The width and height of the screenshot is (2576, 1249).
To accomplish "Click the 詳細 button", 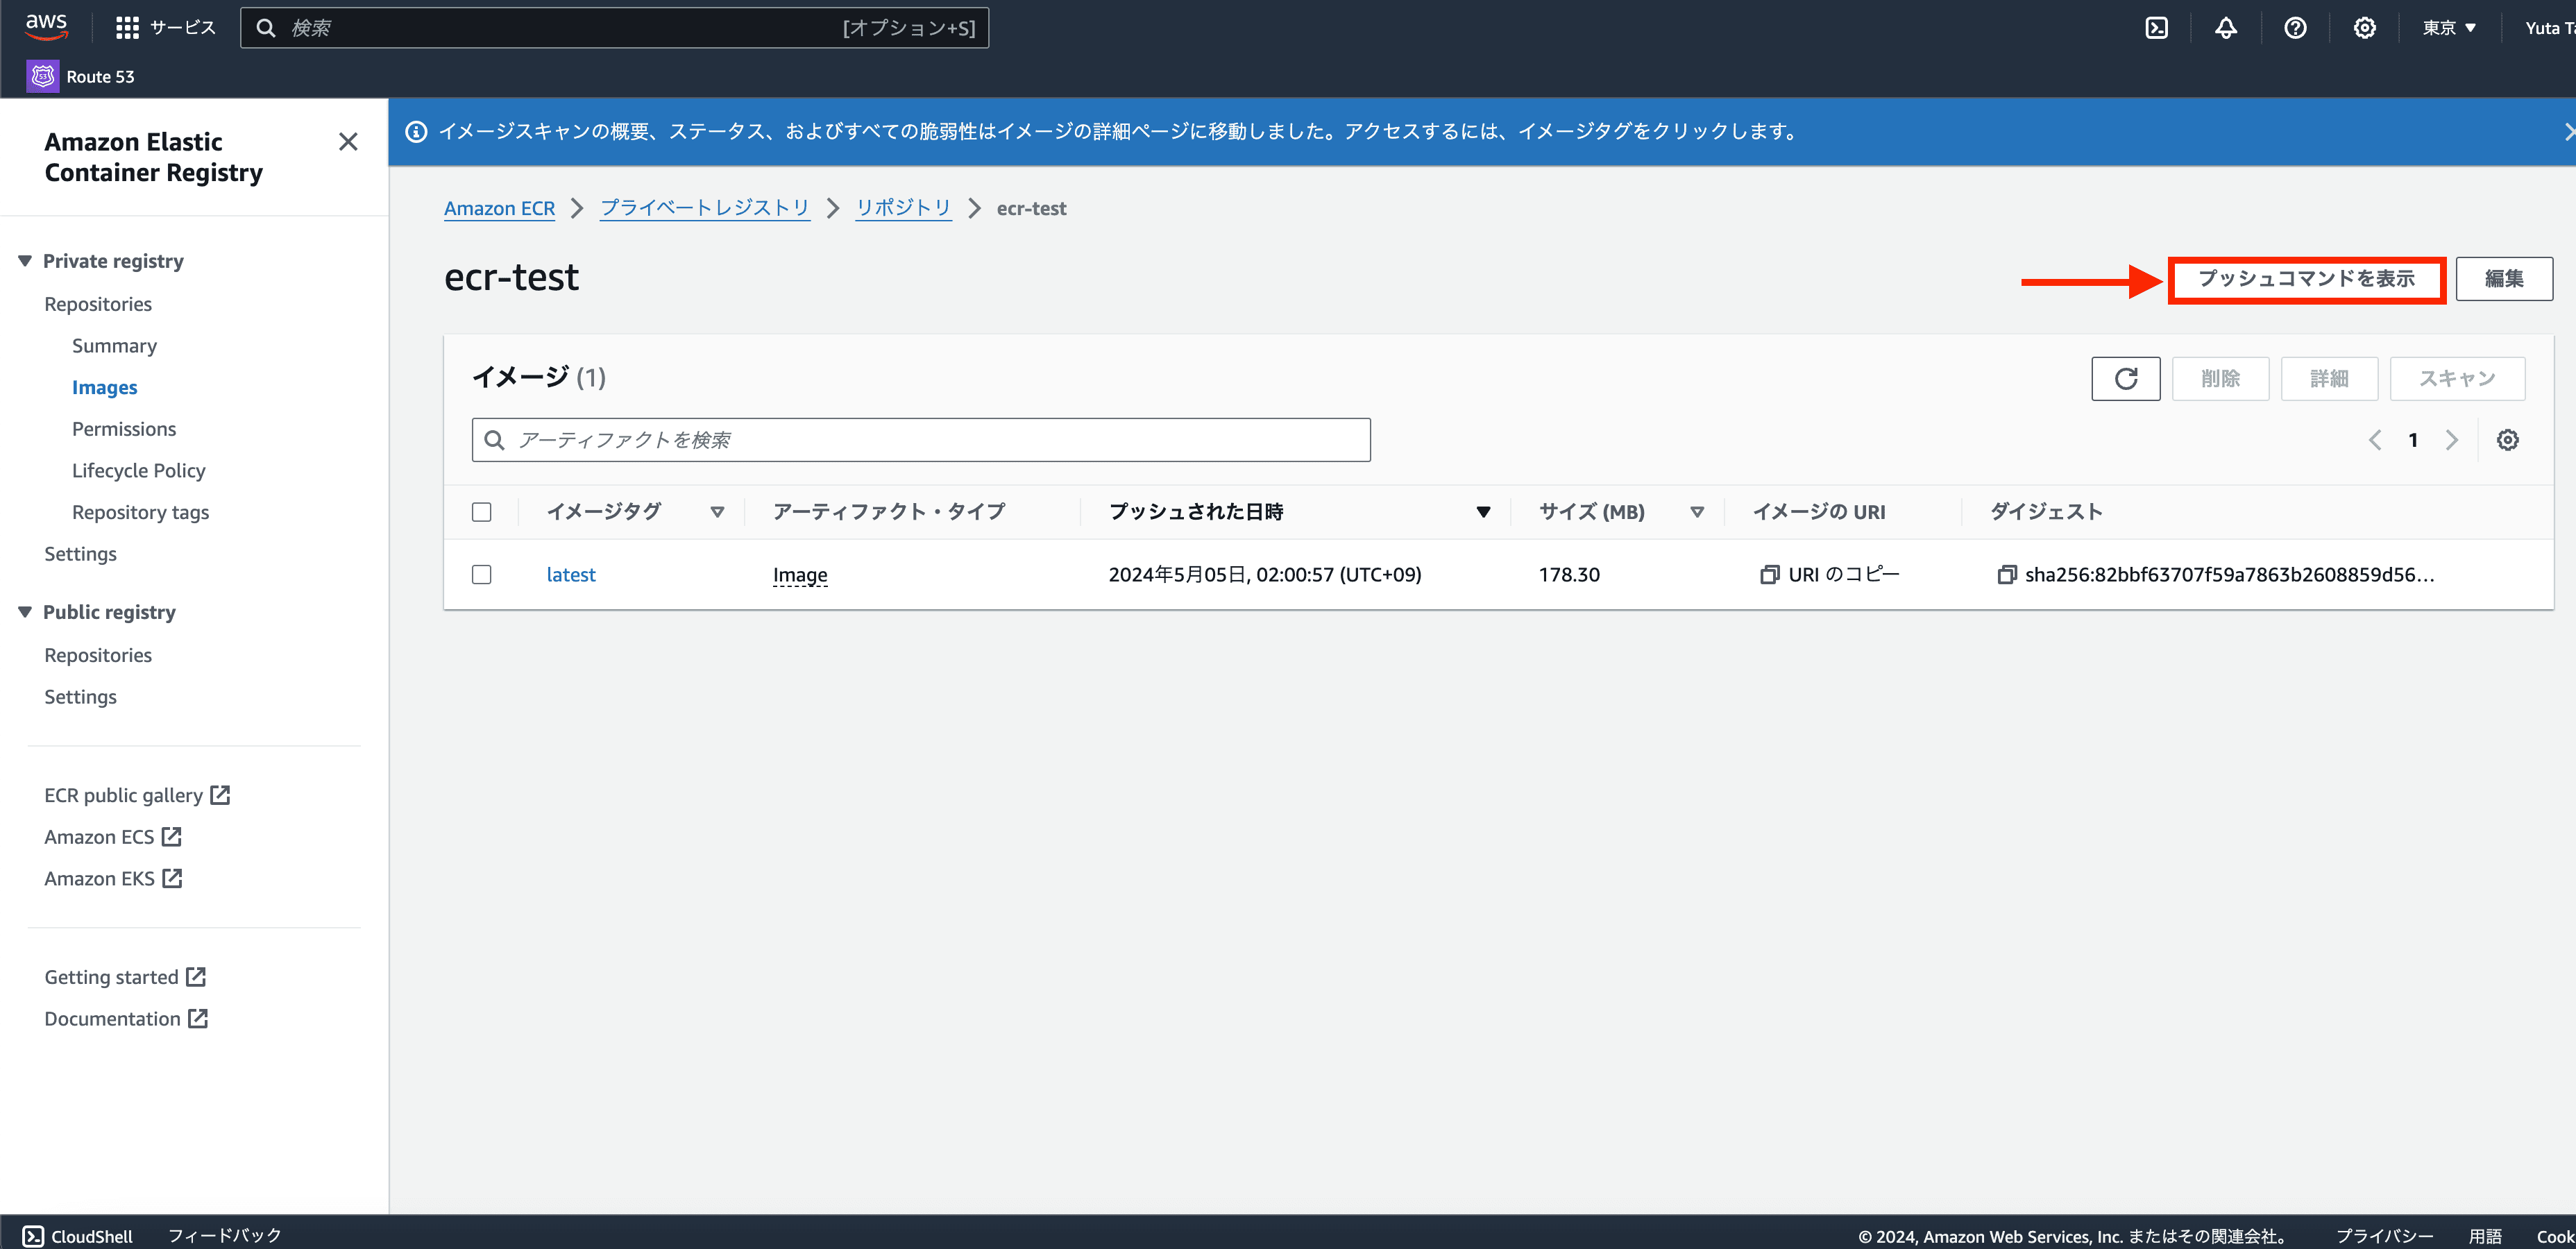I will coord(2329,379).
